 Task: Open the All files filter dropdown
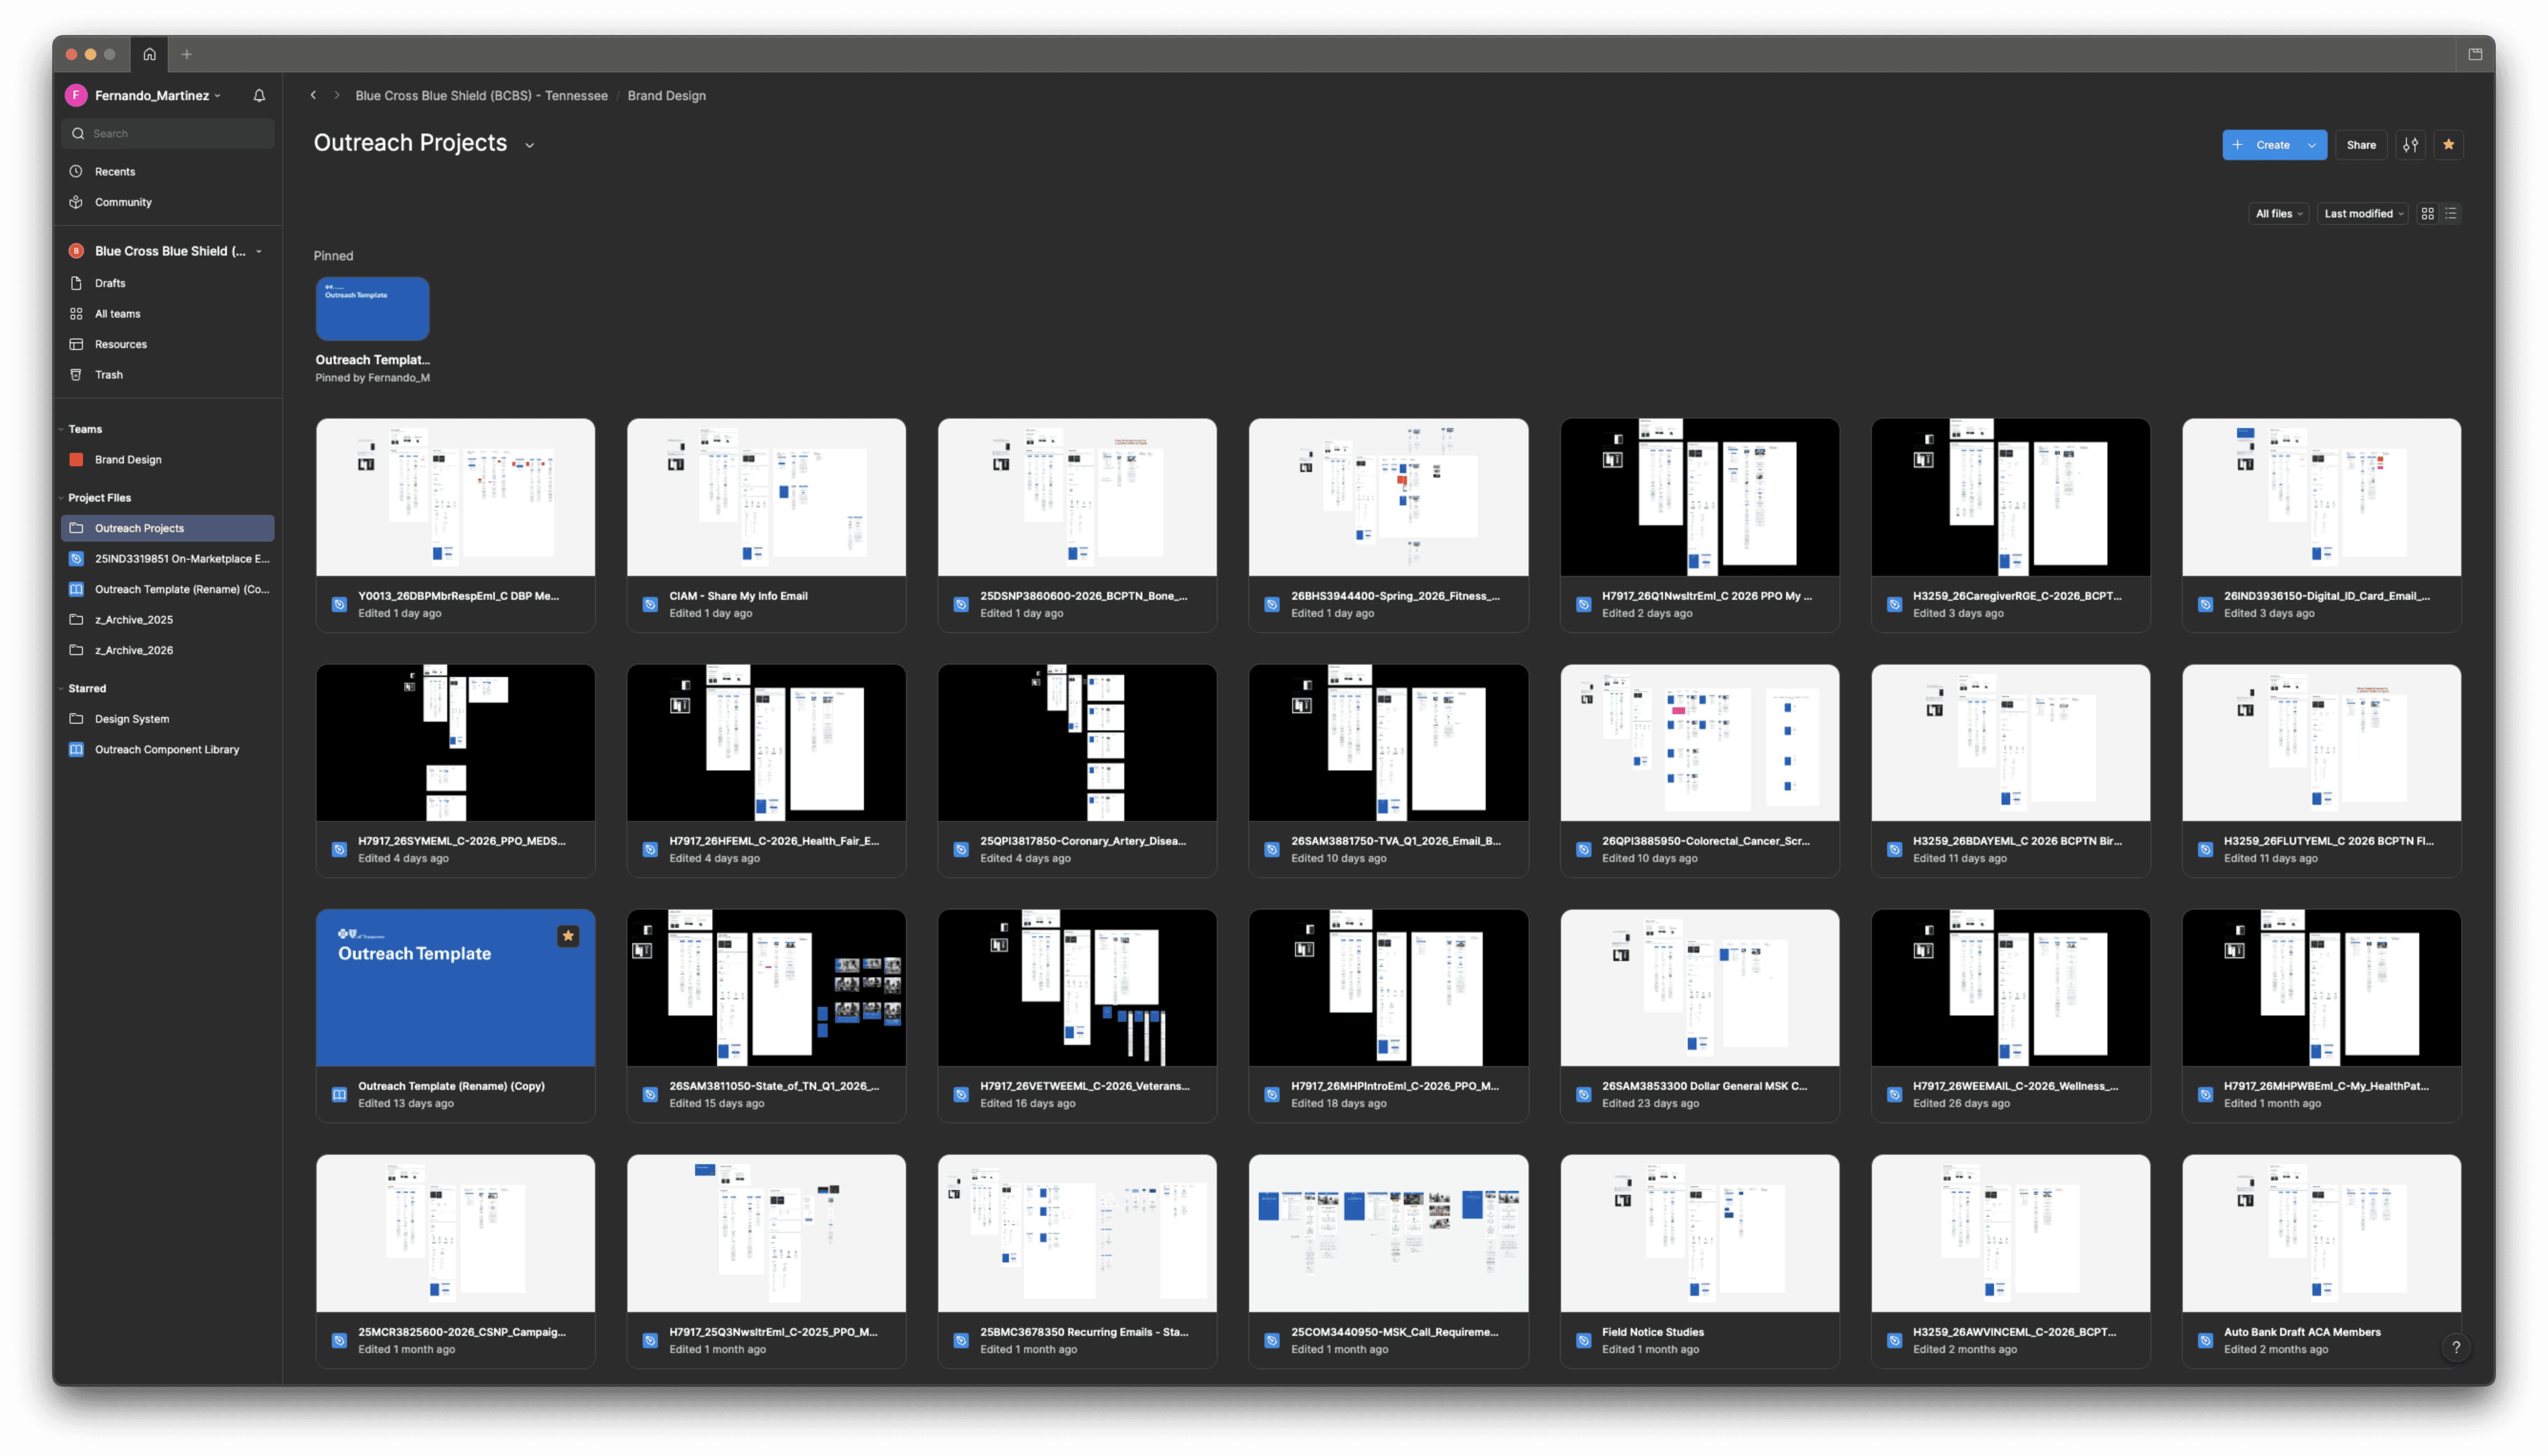pos(2278,214)
